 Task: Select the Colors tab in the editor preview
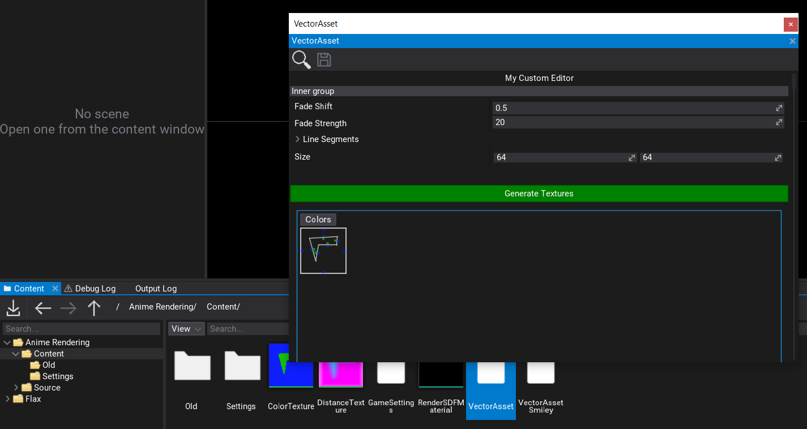317,220
